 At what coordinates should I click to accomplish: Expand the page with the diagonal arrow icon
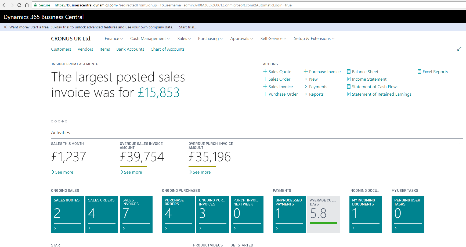pyautogui.click(x=460, y=49)
